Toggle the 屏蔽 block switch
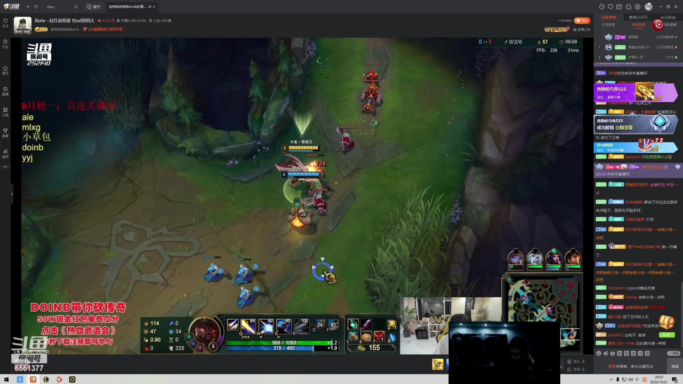This screenshot has width=683, height=384. pos(673,353)
